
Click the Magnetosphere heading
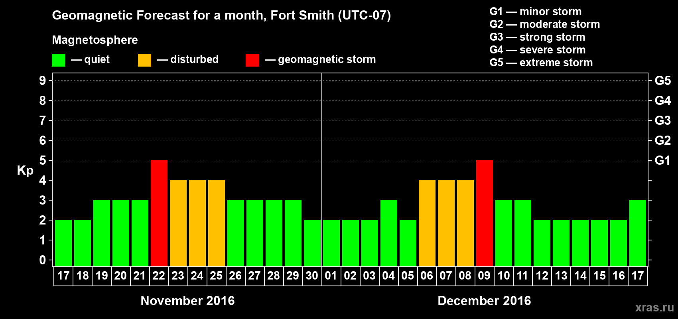pos(95,40)
